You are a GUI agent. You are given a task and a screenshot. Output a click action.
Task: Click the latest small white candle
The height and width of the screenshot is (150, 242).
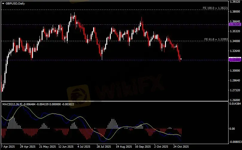(x=181, y=59)
